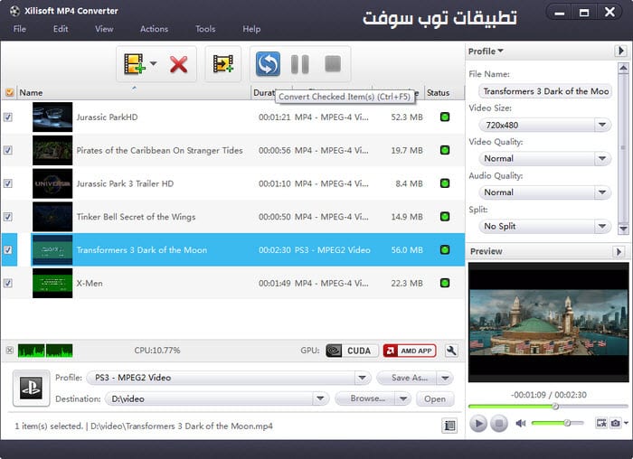Click the preview fullscreen clip icon
633x459 pixels.
(601, 423)
